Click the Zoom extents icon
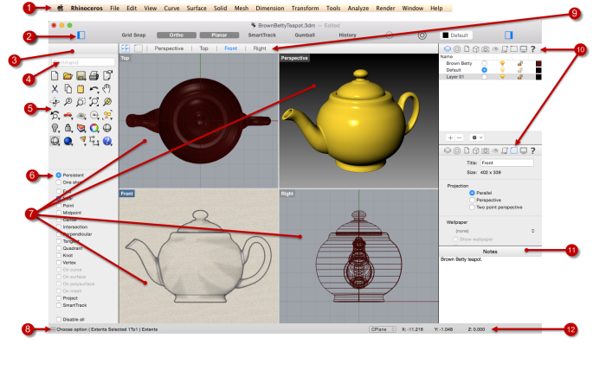Screen dimensions: 606x370 point(93,102)
